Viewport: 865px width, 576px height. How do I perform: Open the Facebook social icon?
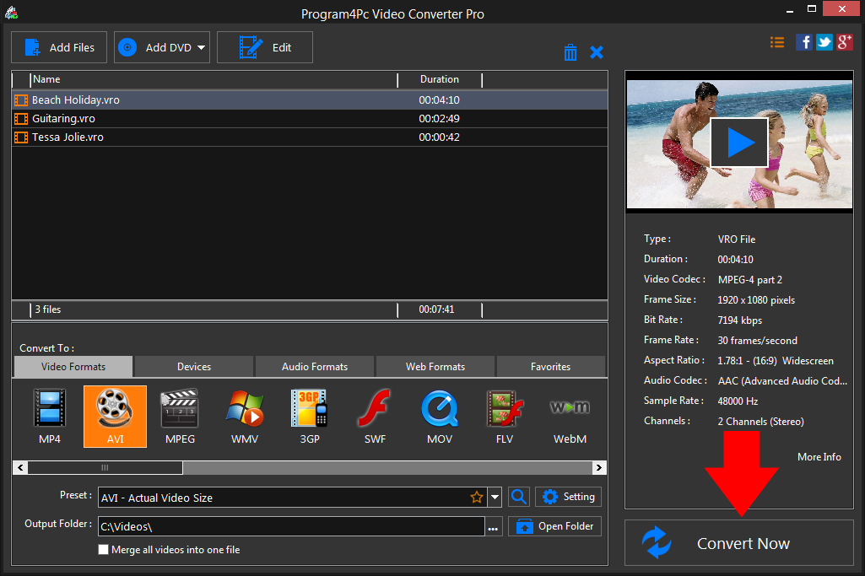point(804,42)
